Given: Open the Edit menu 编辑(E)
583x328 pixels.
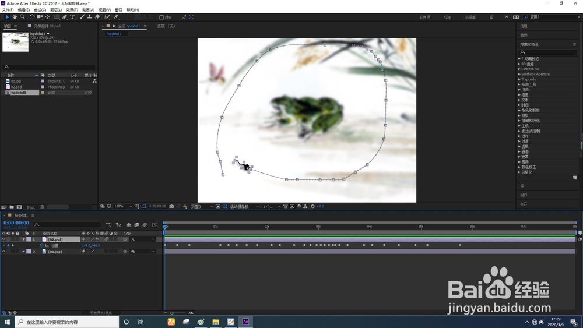Looking at the screenshot, I should pos(24,10).
